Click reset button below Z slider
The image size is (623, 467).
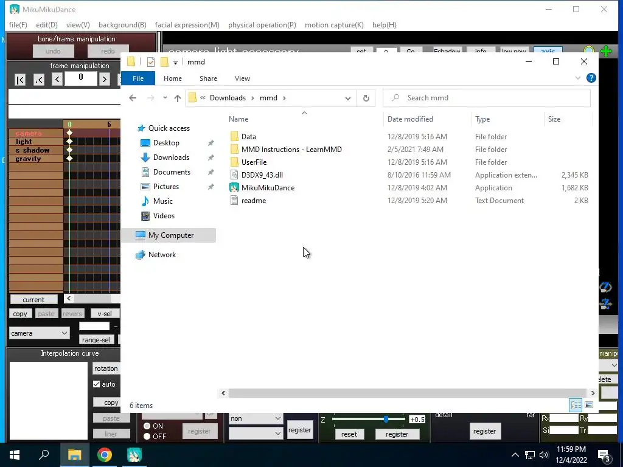(x=349, y=434)
